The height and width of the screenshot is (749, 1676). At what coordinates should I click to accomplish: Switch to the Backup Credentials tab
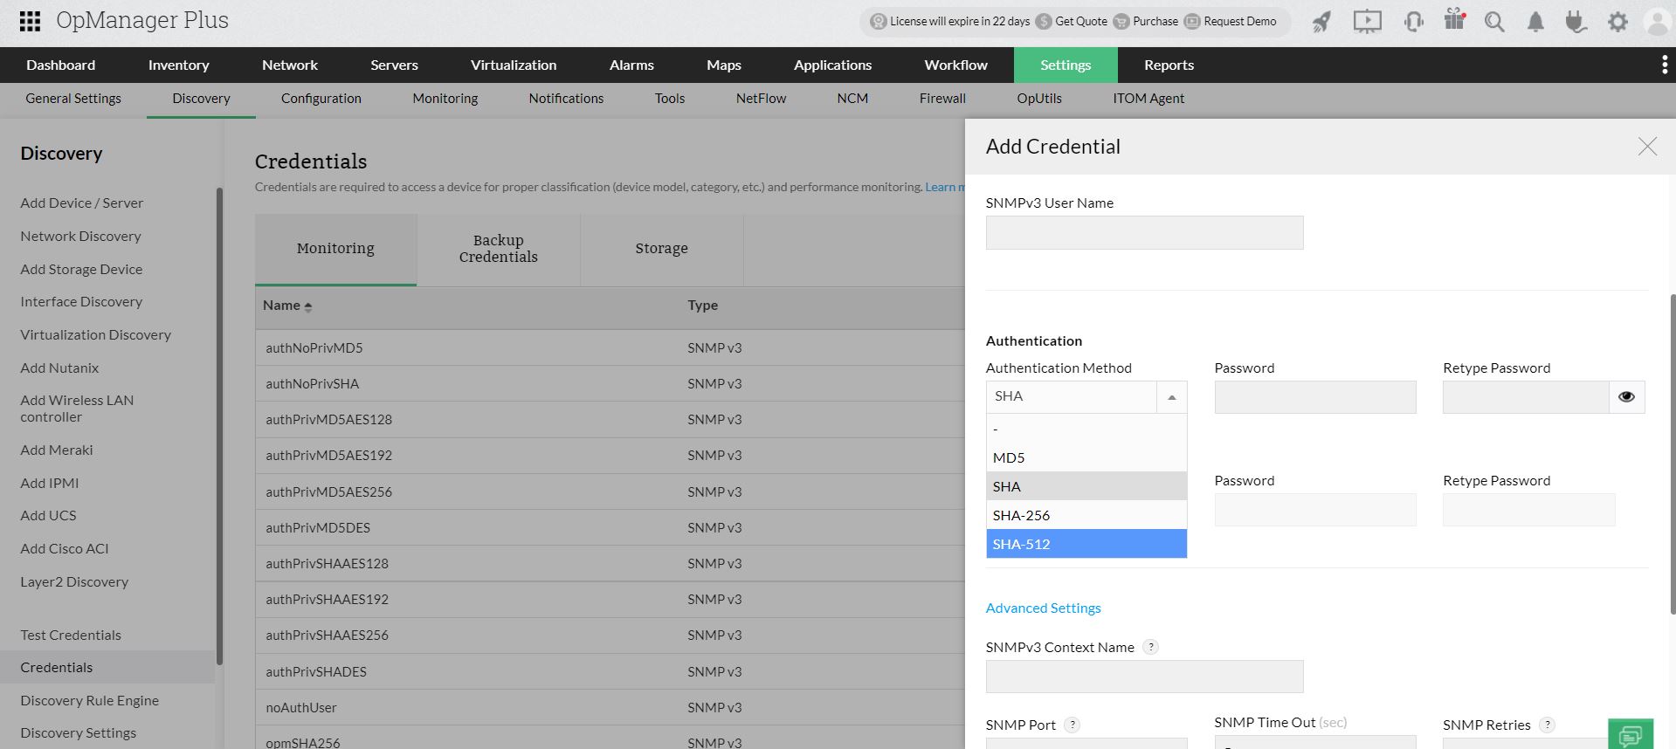pos(498,249)
